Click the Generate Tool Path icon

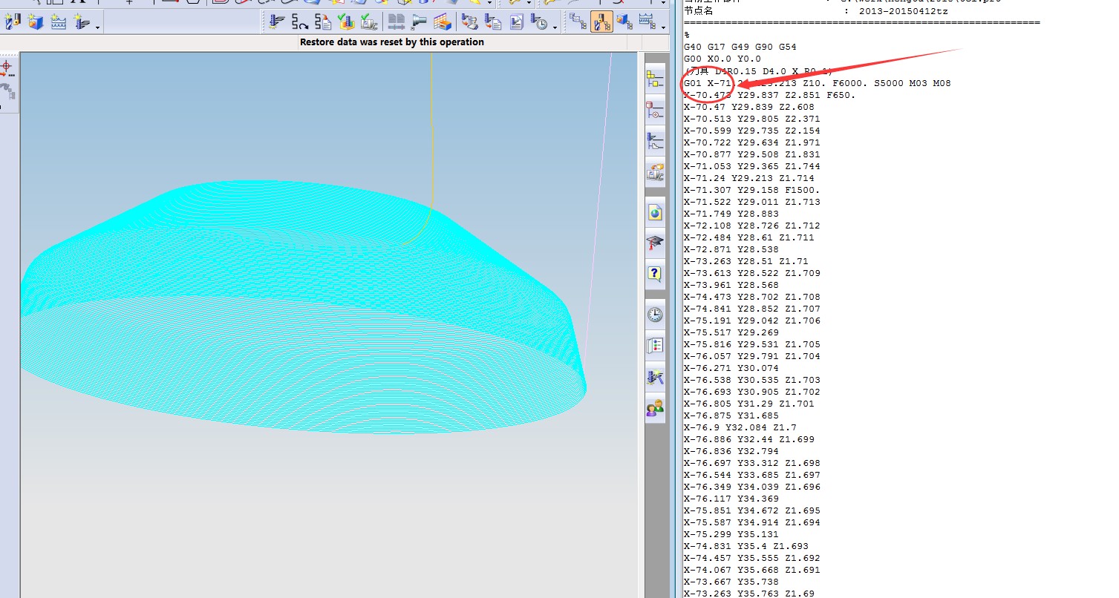(277, 22)
